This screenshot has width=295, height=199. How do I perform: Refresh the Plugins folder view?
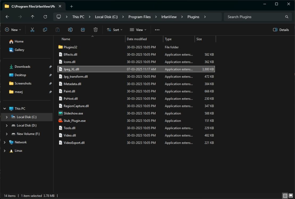(x=45, y=17)
